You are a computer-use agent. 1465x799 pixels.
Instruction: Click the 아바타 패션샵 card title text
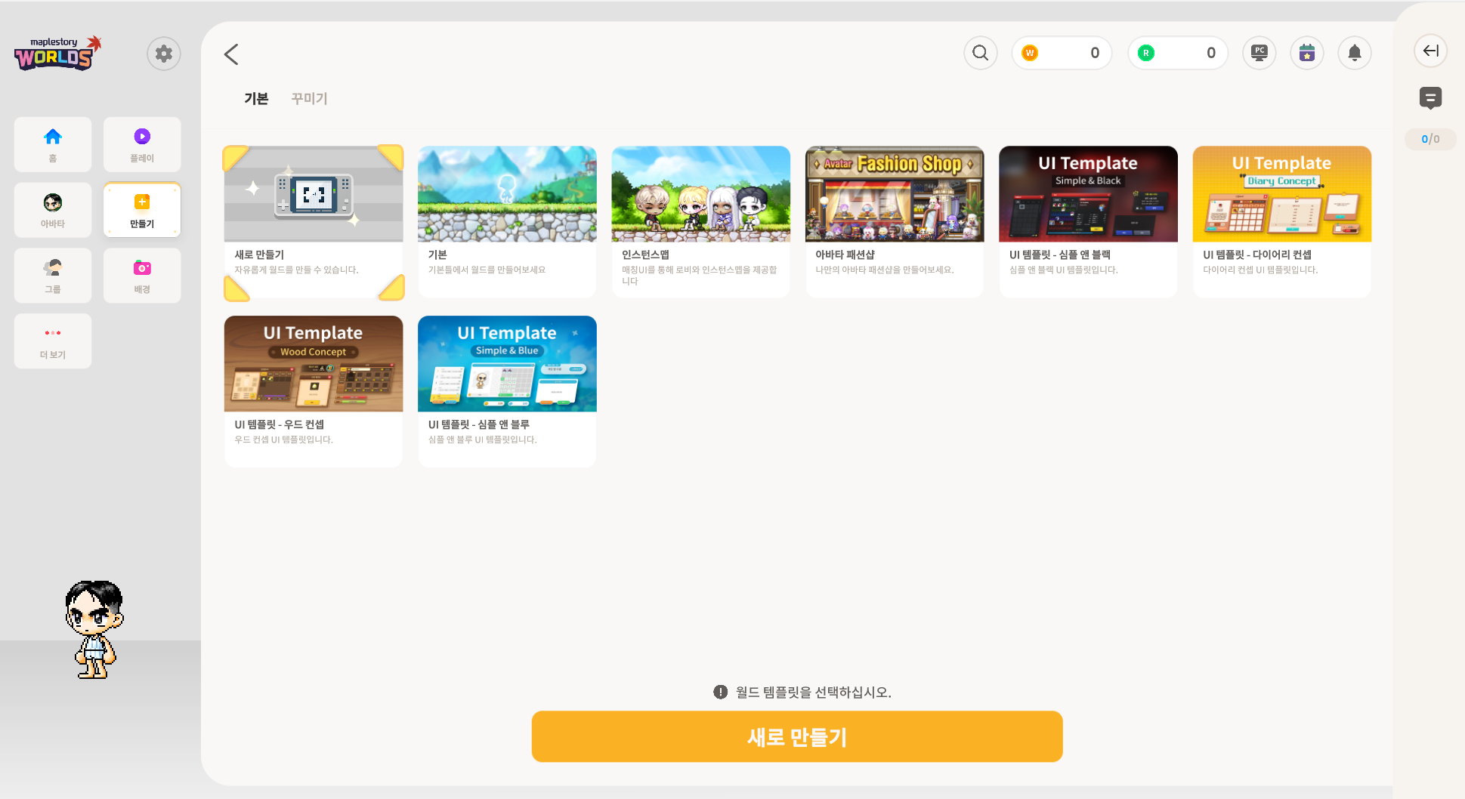click(845, 255)
